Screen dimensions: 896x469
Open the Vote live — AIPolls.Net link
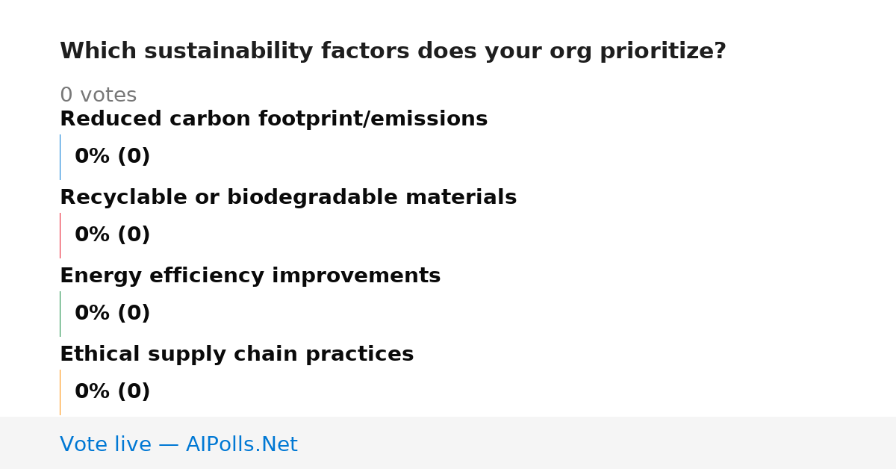pyautogui.click(x=178, y=444)
